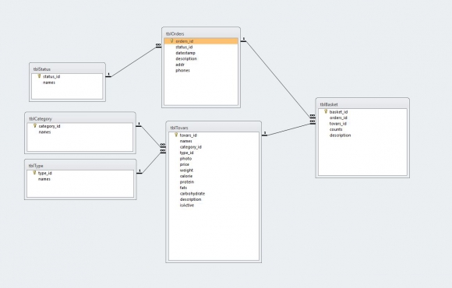Click the key icon beside status_id in tblStatus

[39, 76]
